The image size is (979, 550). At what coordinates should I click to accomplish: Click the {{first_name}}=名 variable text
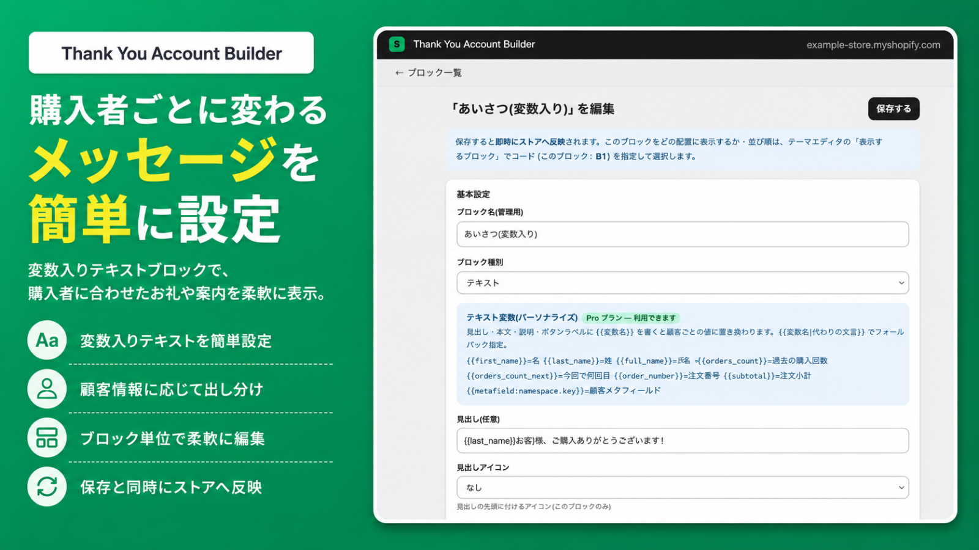pyautogui.click(x=503, y=361)
